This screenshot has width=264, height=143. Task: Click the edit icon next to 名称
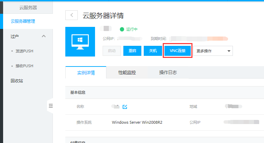pyautogui.click(x=125, y=106)
